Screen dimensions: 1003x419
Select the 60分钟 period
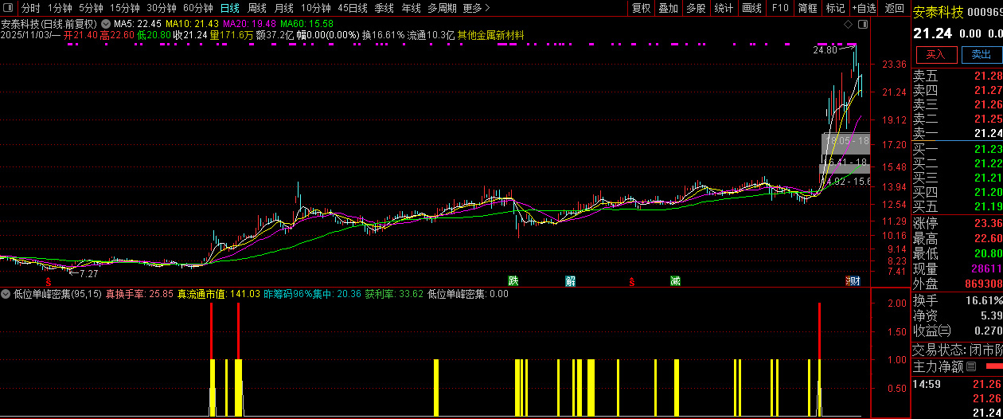click(198, 8)
